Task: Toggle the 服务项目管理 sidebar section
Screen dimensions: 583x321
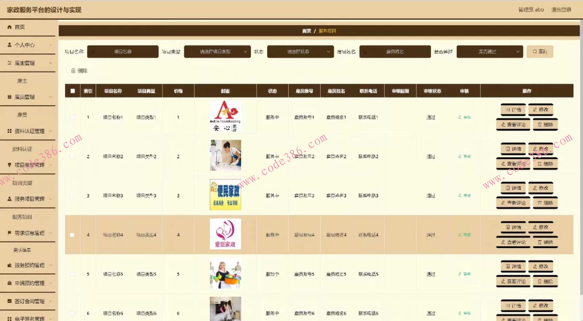Action: [27, 199]
